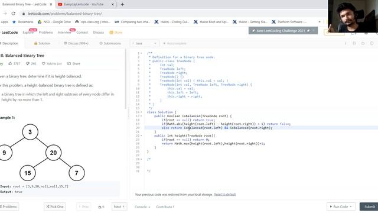Click the curly braces format code icon
378x213 pixels.
coord(354,43)
